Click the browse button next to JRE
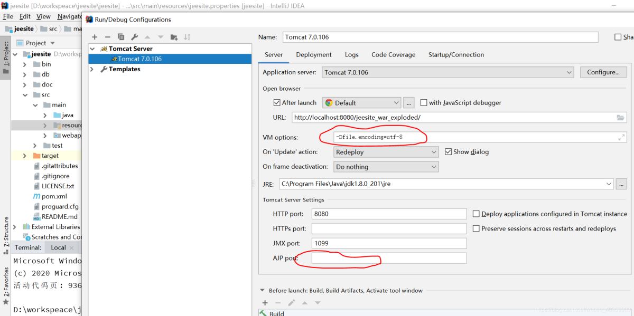The height and width of the screenshot is (316, 634). coord(621,184)
